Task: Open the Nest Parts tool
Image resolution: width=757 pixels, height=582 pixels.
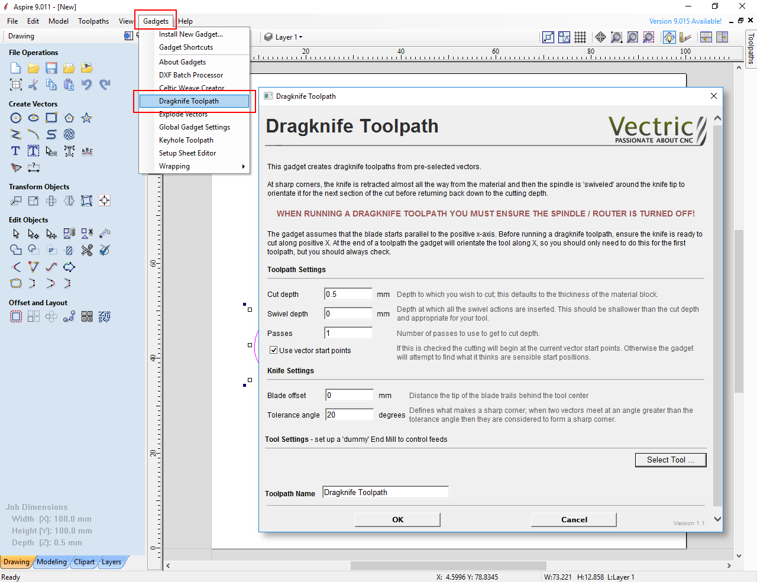Action: [105, 316]
